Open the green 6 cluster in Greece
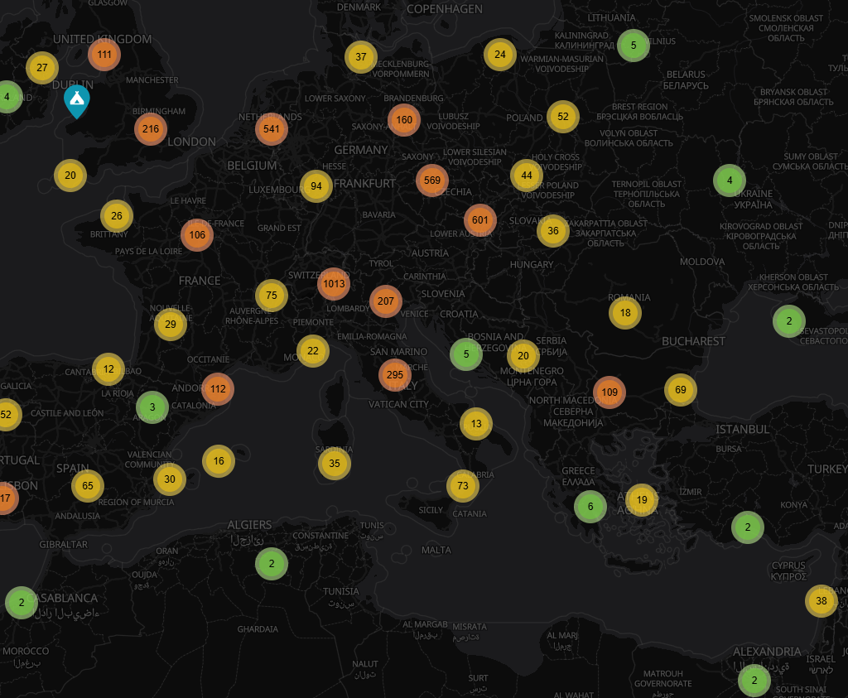 coord(590,507)
